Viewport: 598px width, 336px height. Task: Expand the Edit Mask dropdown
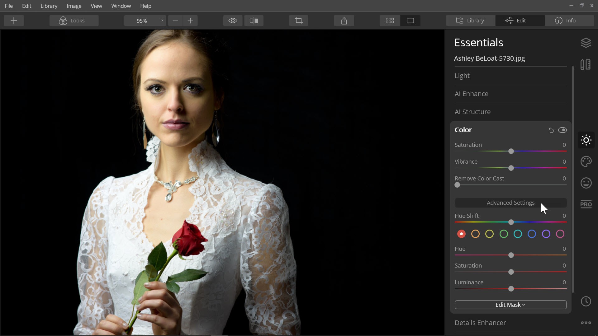(510, 305)
